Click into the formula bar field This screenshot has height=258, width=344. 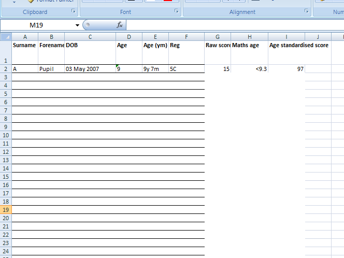coord(235,25)
